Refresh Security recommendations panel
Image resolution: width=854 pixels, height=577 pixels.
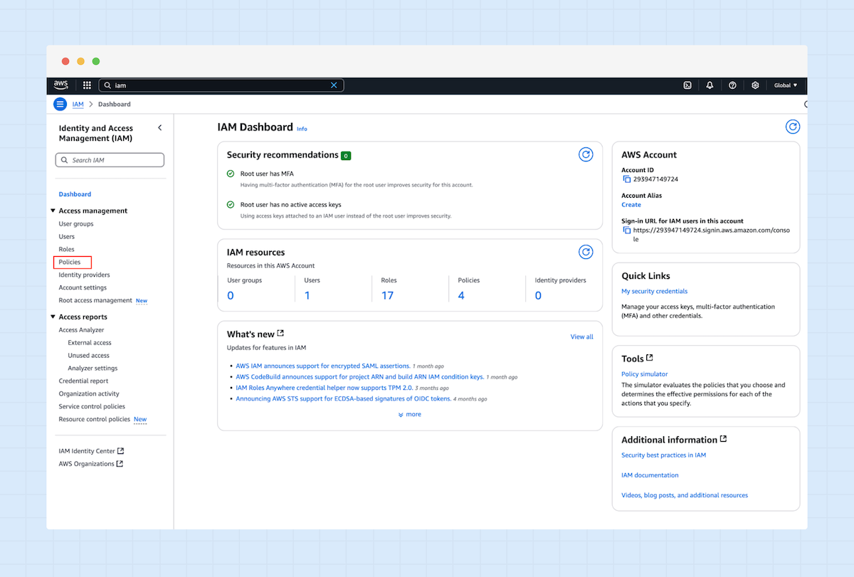click(586, 154)
